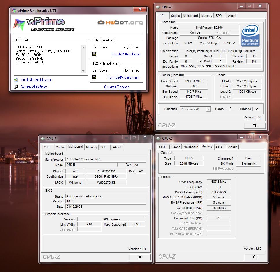
Task: Open the Install Missing Libraries link
Action: pyautogui.click(x=36, y=80)
